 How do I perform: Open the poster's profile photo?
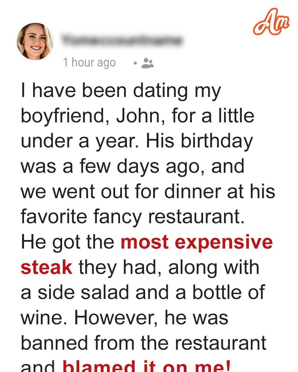tap(35, 41)
